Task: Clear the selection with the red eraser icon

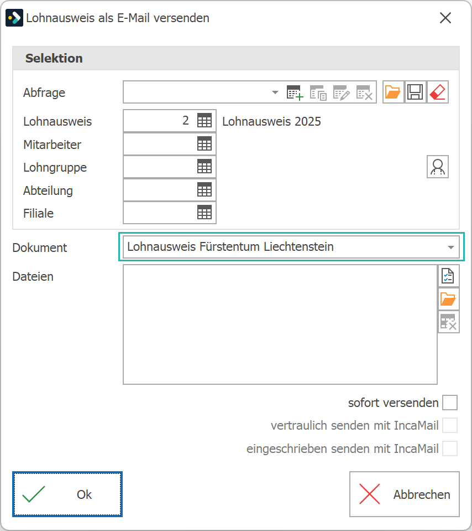Action: [x=438, y=92]
